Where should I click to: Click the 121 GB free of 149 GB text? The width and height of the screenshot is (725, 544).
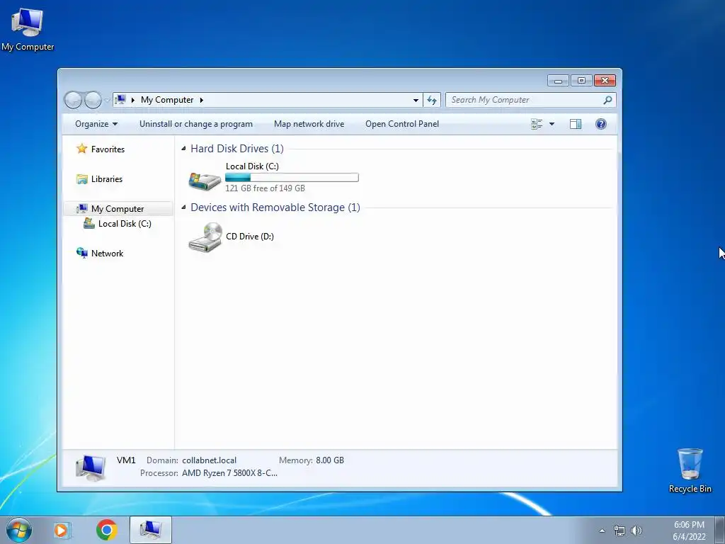pyautogui.click(x=265, y=188)
